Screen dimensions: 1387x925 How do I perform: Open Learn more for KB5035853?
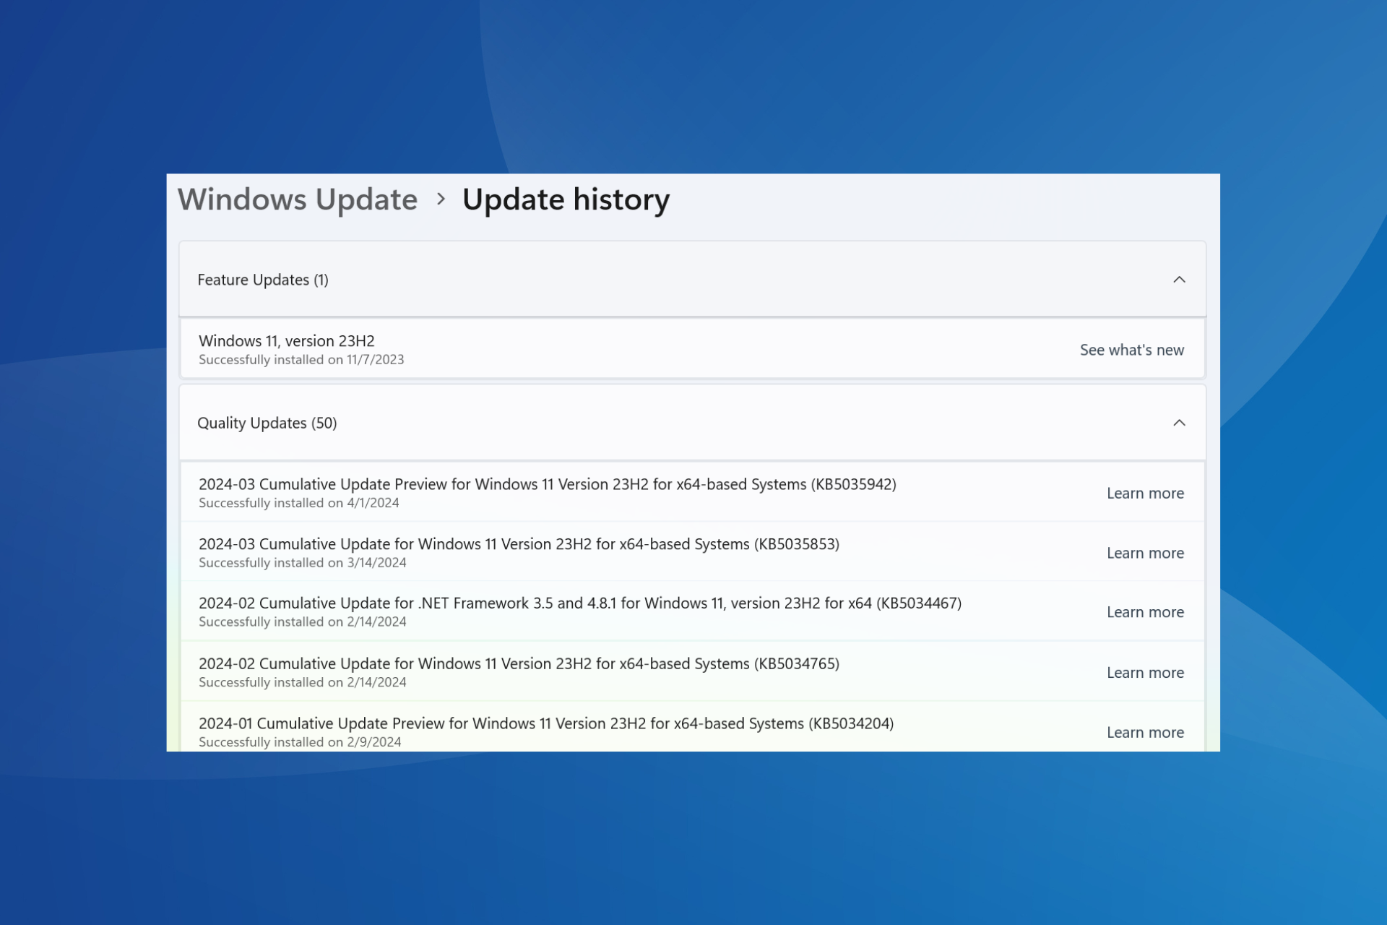(1145, 553)
